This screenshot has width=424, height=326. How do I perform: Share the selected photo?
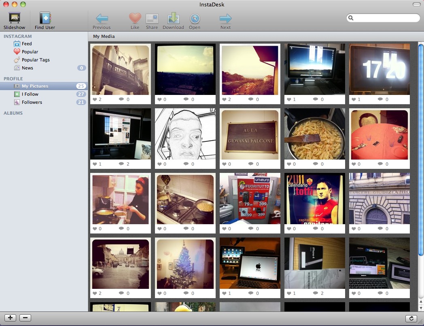[152, 21]
